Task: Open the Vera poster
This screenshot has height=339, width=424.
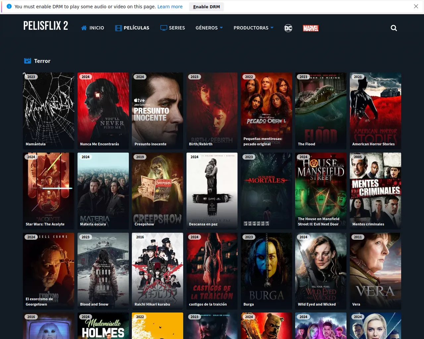Action: pyautogui.click(x=375, y=271)
